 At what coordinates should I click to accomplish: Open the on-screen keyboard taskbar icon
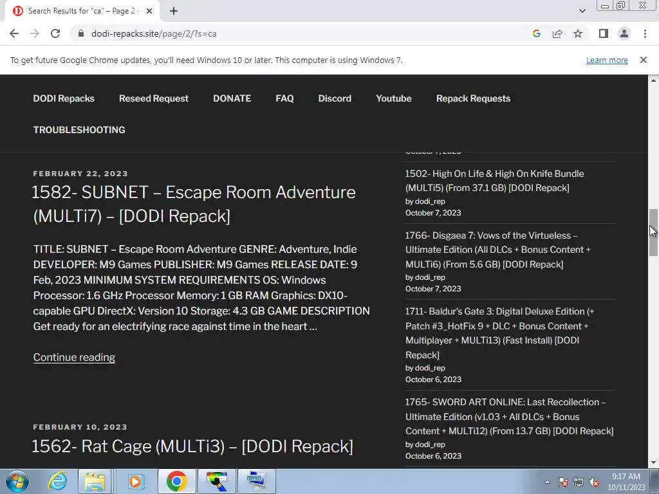(256, 481)
